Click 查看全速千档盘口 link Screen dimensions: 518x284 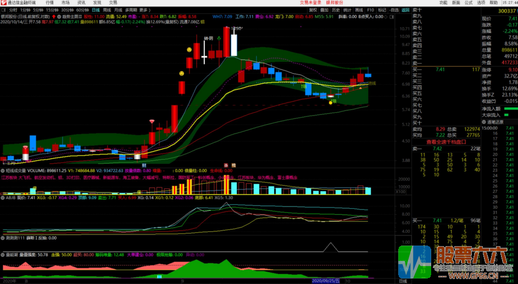[x=445, y=142]
